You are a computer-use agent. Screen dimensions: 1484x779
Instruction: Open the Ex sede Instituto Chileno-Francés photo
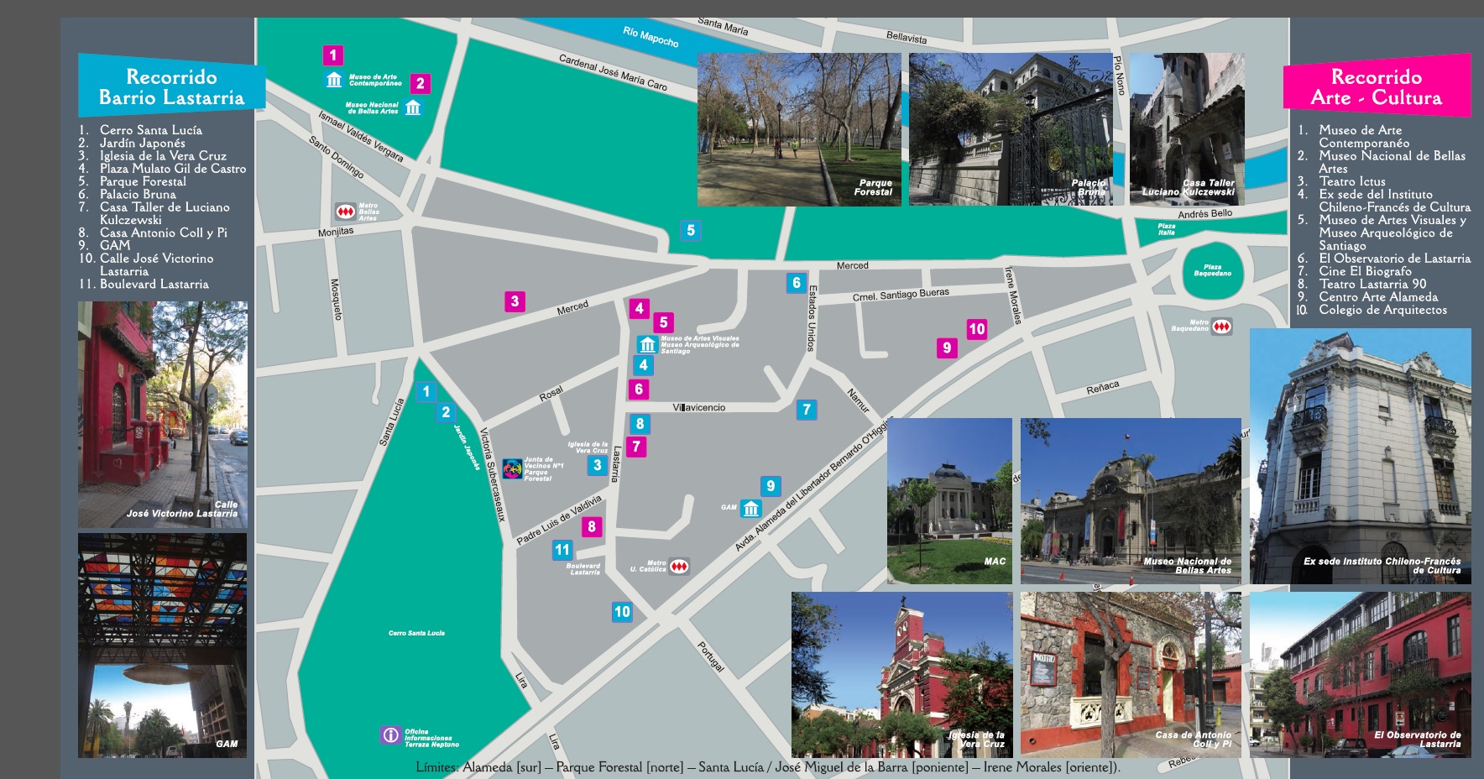click(1361, 457)
